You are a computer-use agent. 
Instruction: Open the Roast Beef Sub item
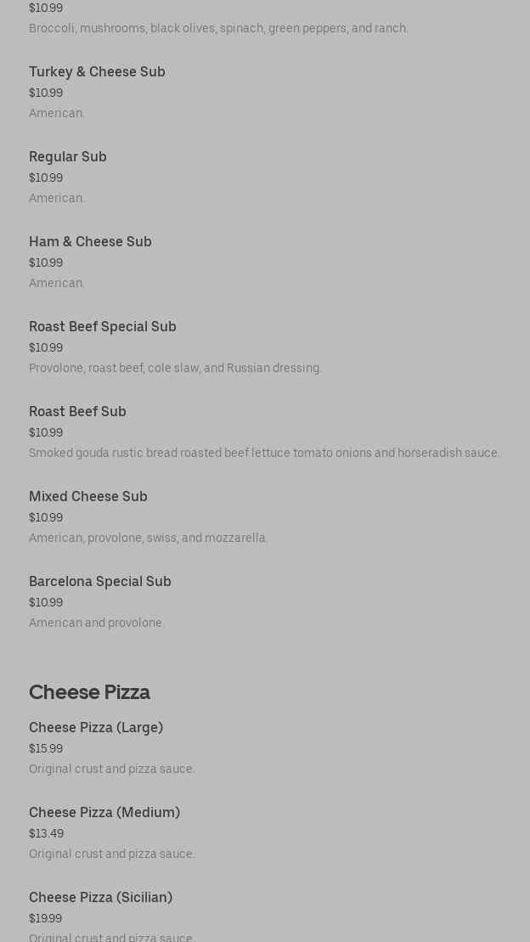[77, 412]
